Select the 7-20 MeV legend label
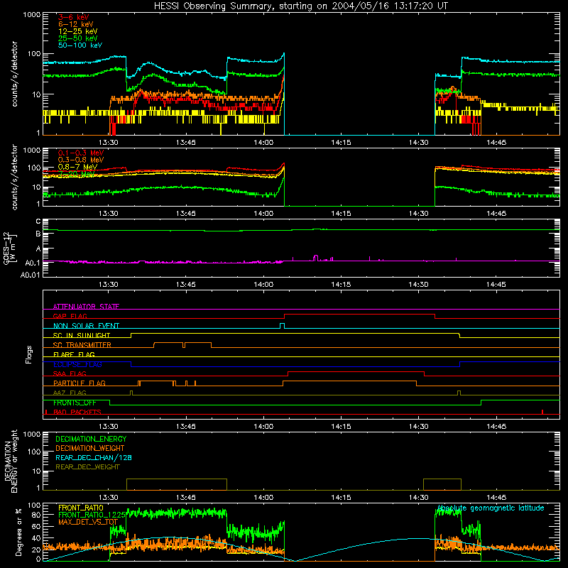 pyautogui.click(x=77, y=174)
